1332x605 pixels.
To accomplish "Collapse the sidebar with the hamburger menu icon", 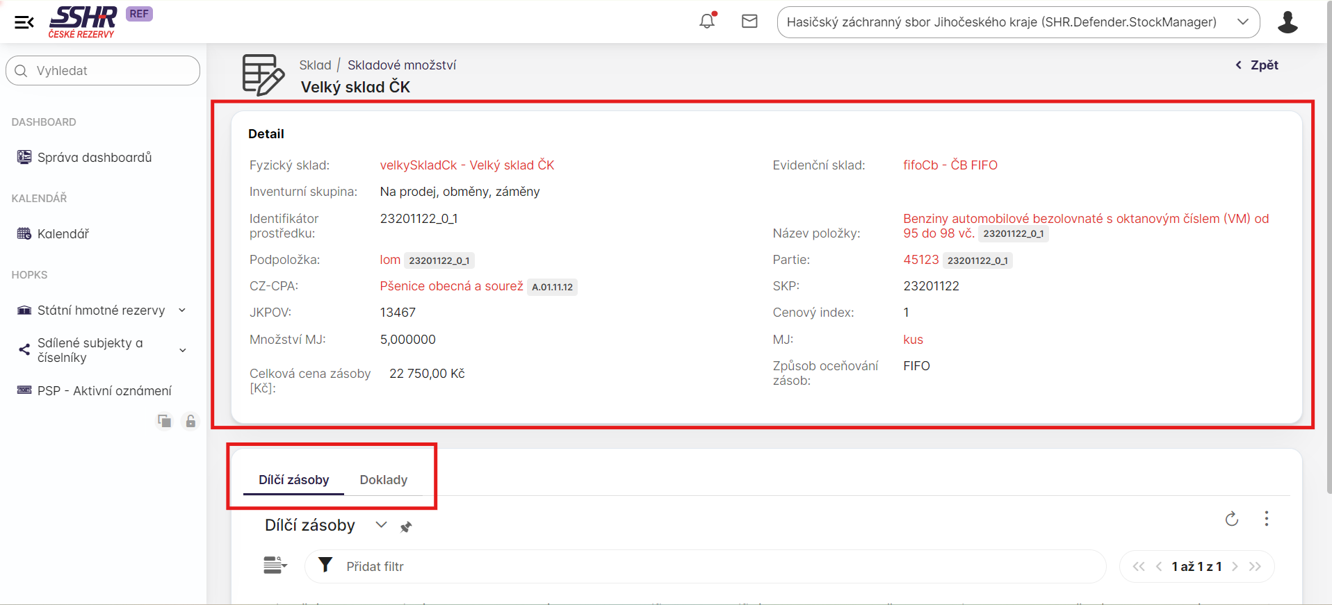I will 24,22.
